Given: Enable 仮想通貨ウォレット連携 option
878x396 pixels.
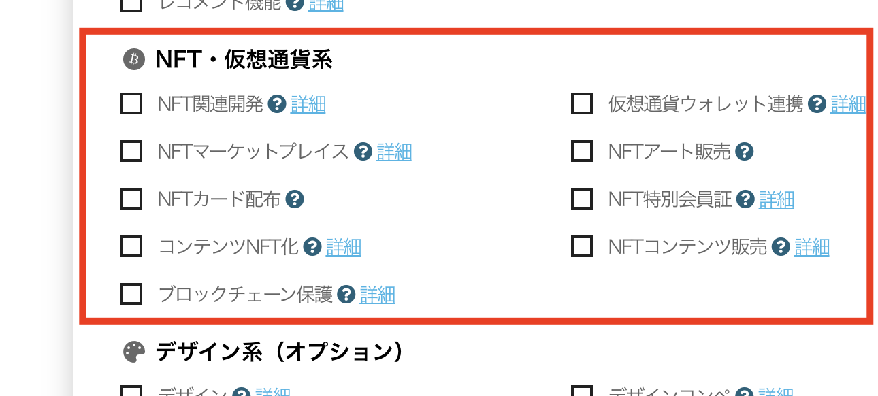Looking at the screenshot, I should click(582, 105).
